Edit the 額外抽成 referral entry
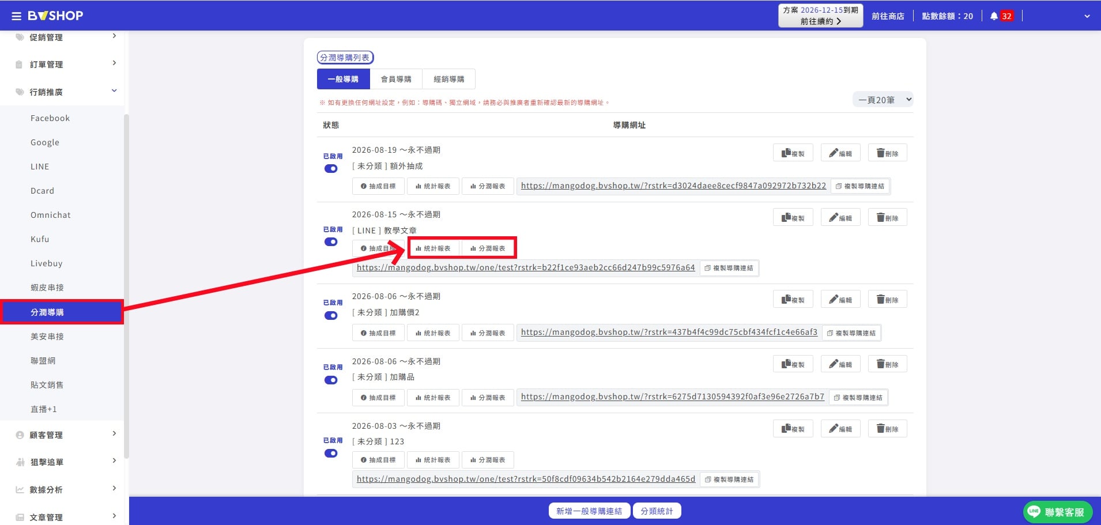1101x525 pixels. tap(840, 153)
